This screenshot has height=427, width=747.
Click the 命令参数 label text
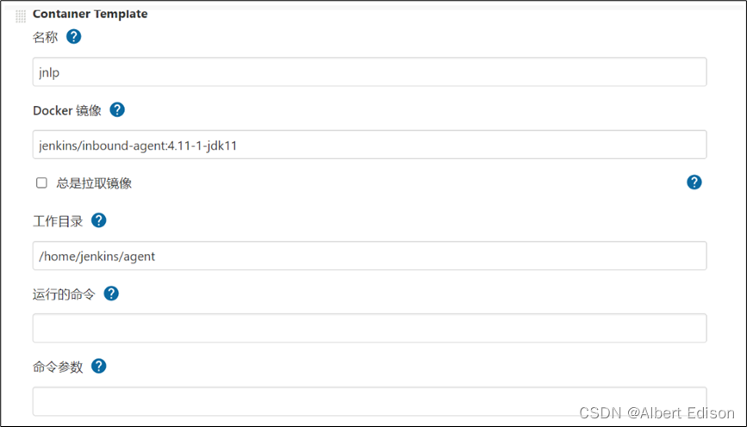pyautogui.click(x=58, y=367)
